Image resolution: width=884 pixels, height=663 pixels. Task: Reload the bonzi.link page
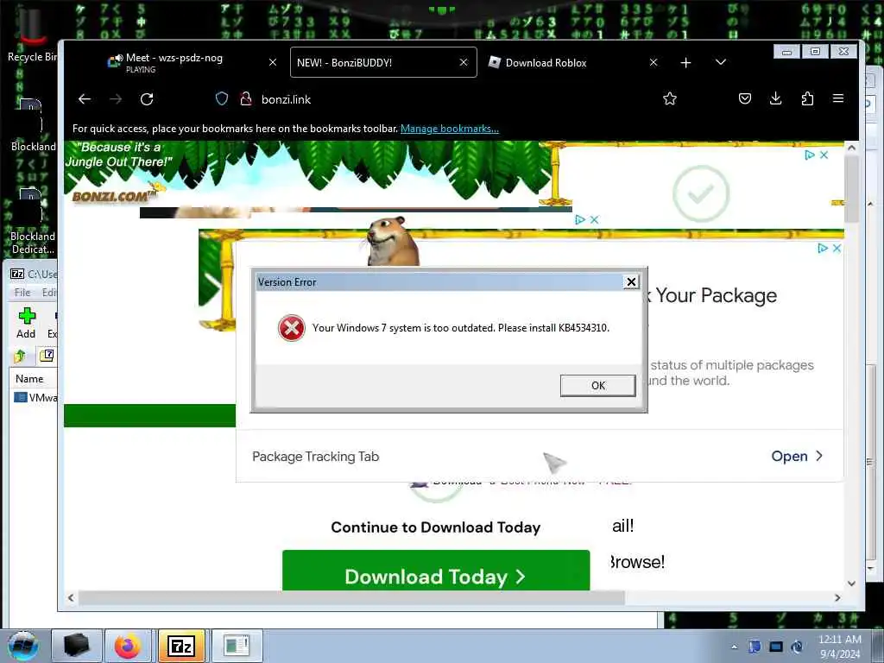coord(147,99)
